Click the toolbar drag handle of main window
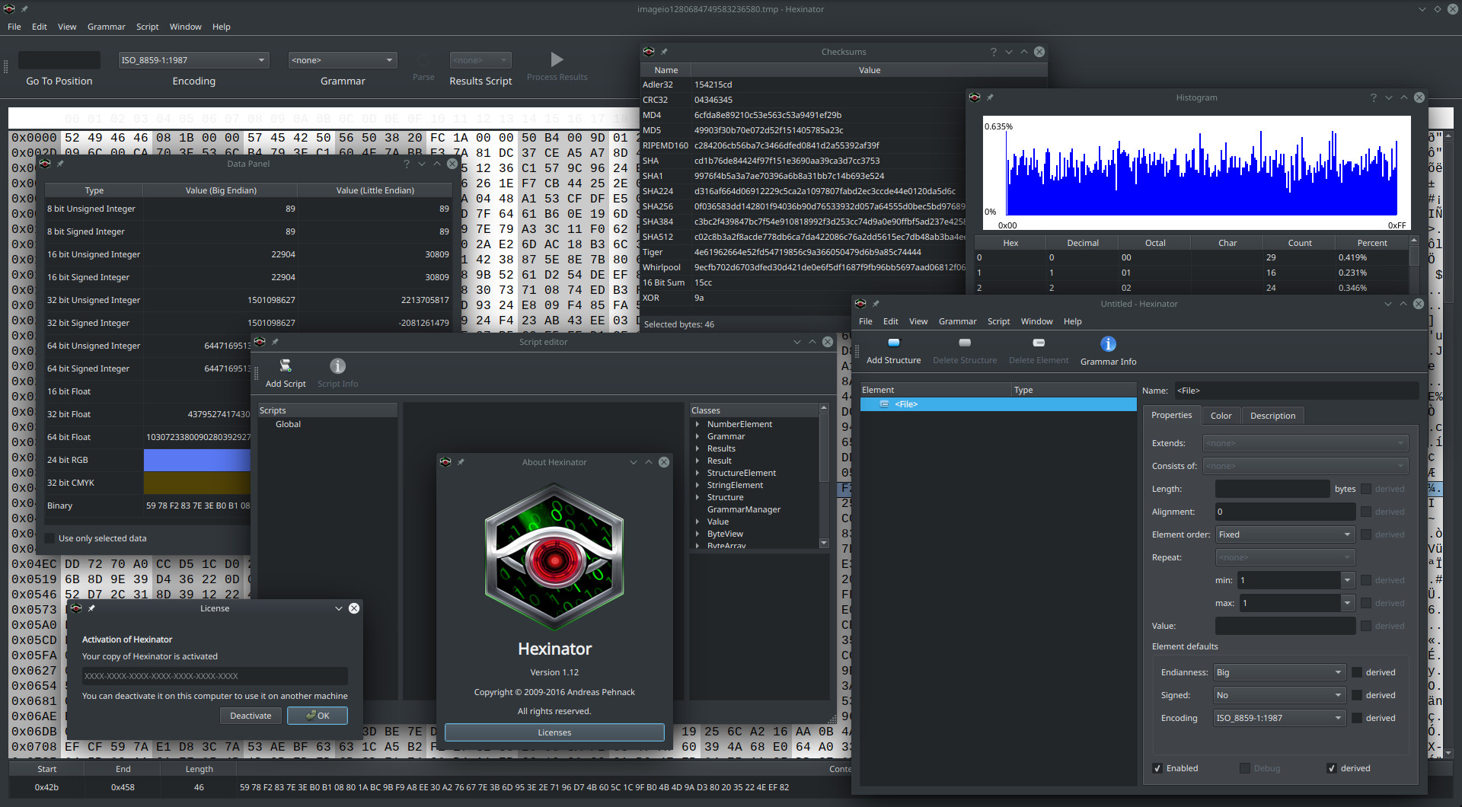The height and width of the screenshot is (807, 1462). 6,67
